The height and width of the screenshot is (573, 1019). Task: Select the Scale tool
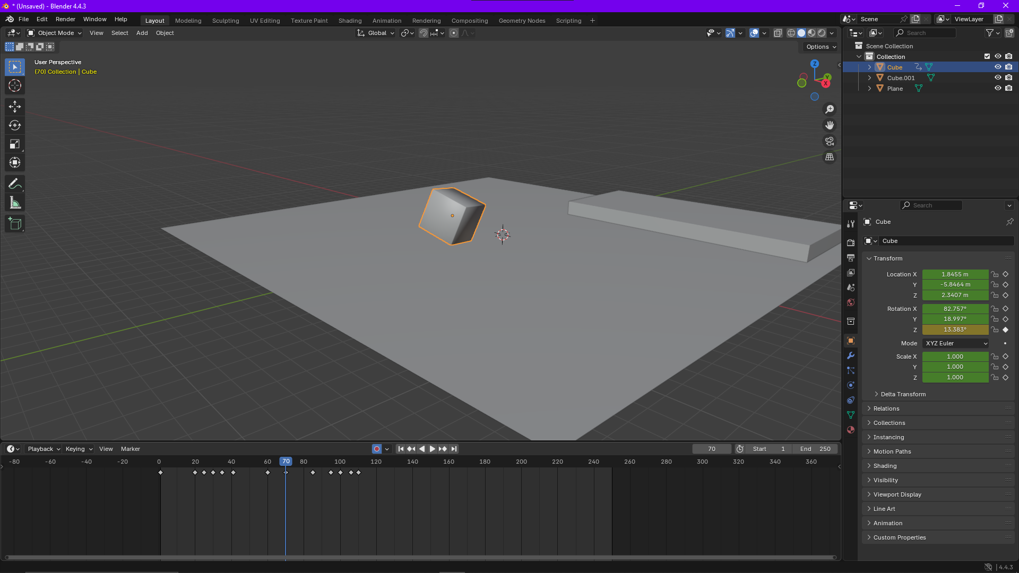15,144
